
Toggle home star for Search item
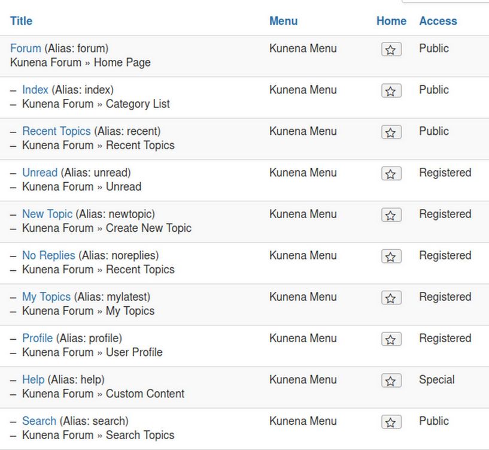[391, 422]
